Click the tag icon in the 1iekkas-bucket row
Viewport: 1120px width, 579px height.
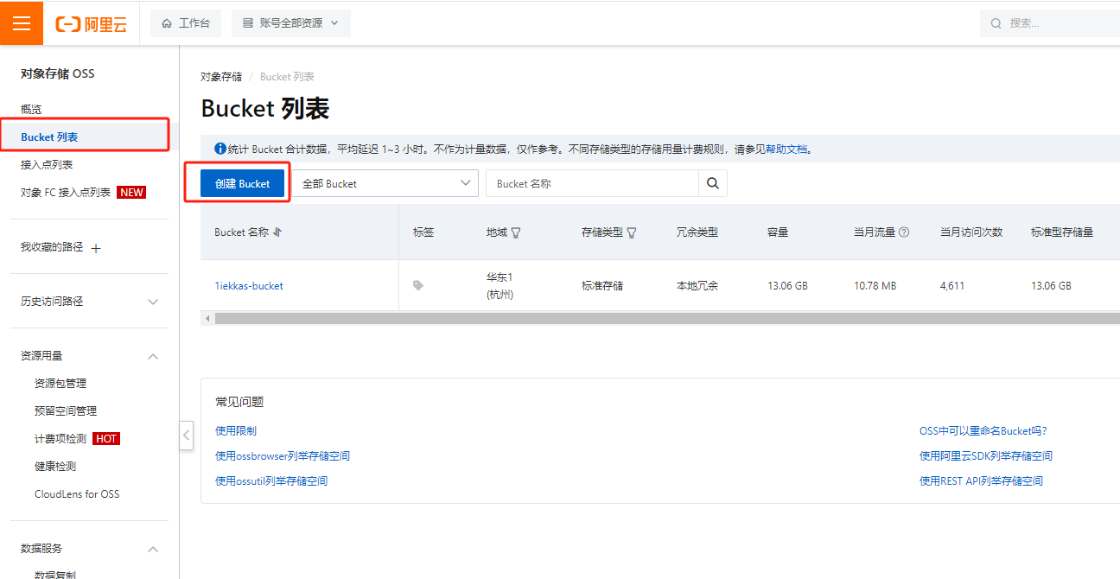pos(417,285)
